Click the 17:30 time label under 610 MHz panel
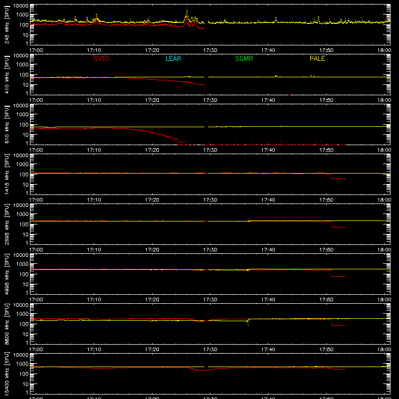 click(210, 150)
